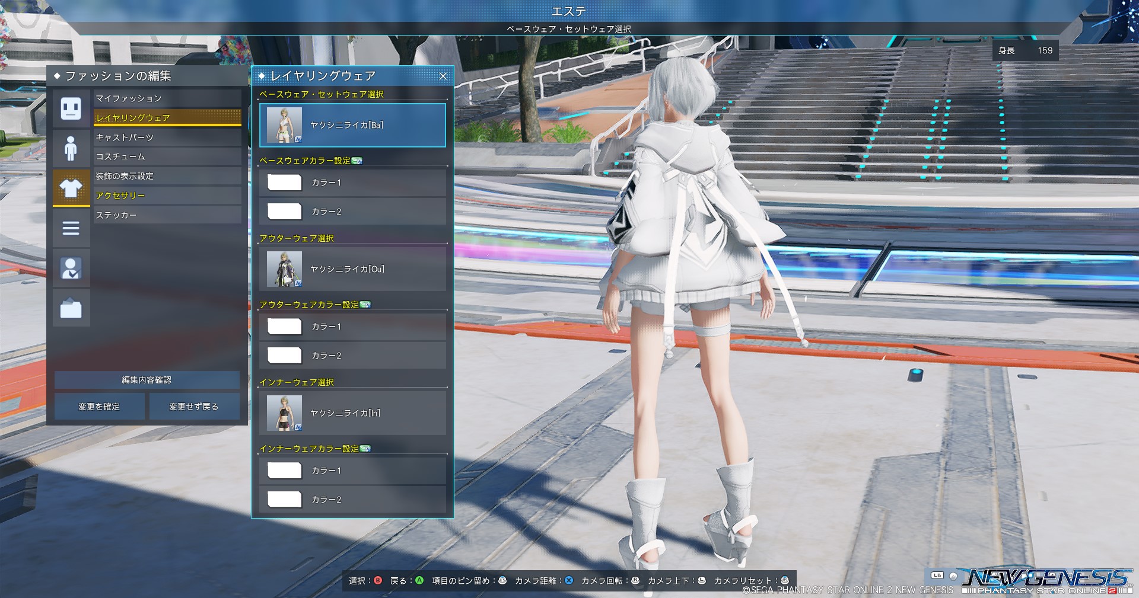
Task: Click the LB button indicator icon
Action: click(937, 575)
